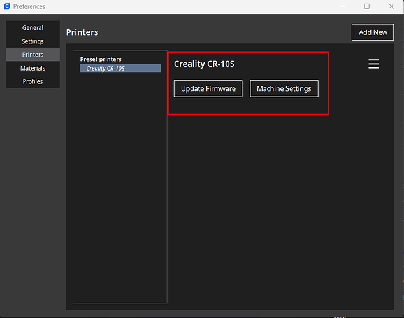
Task: Minimize the Preferences window
Action: click(x=343, y=6)
